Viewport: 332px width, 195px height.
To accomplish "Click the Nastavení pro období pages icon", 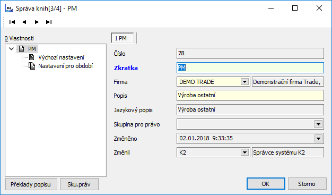I will (32, 66).
